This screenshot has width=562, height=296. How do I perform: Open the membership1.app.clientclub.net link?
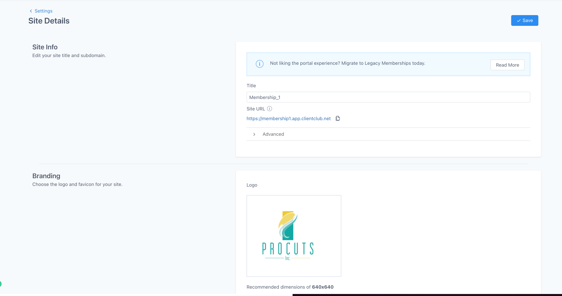click(289, 118)
